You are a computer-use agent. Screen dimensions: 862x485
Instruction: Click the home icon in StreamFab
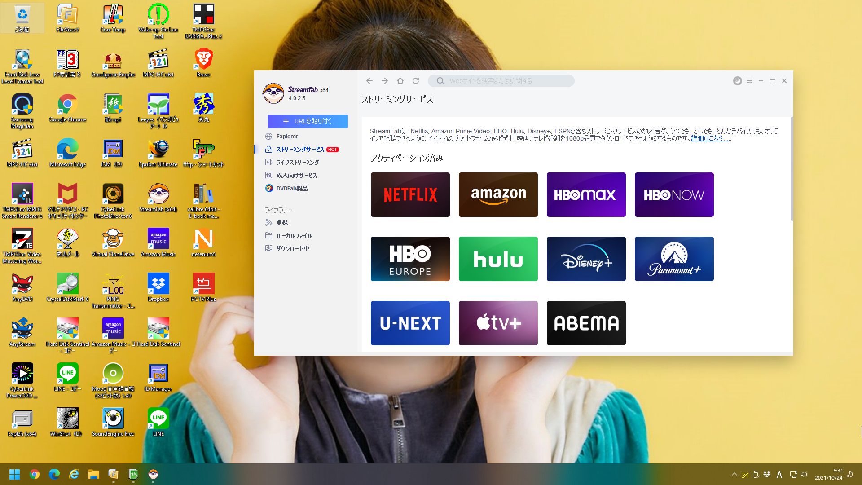tap(400, 81)
